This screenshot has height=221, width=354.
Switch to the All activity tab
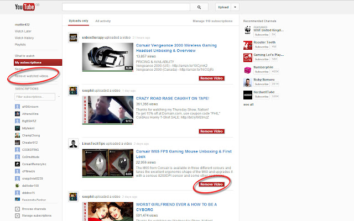[x=103, y=21]
